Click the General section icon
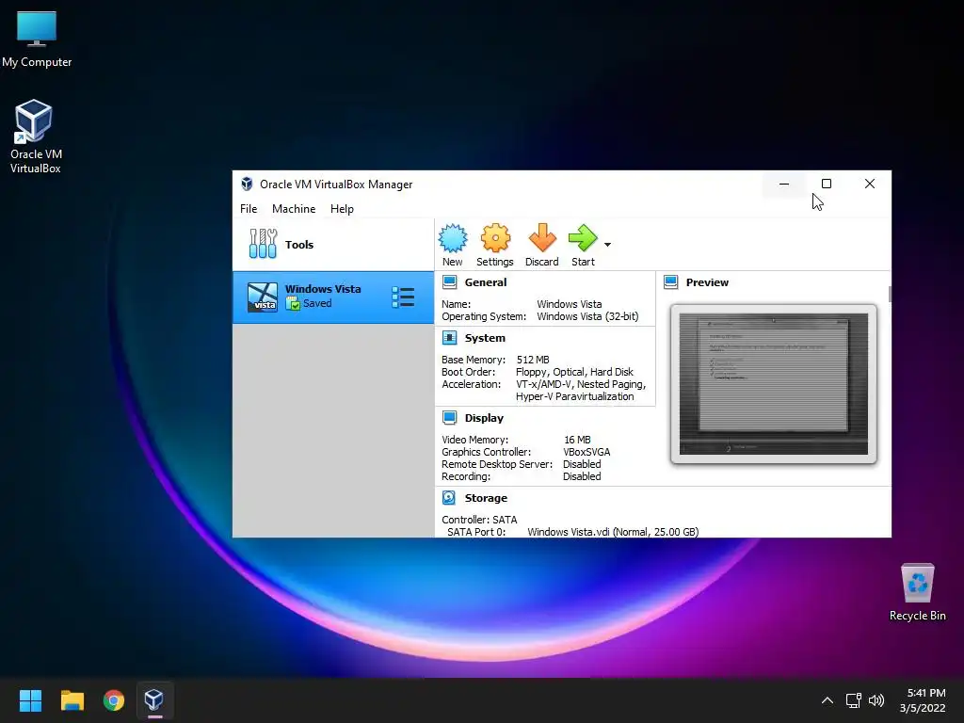 pos(450,282)
